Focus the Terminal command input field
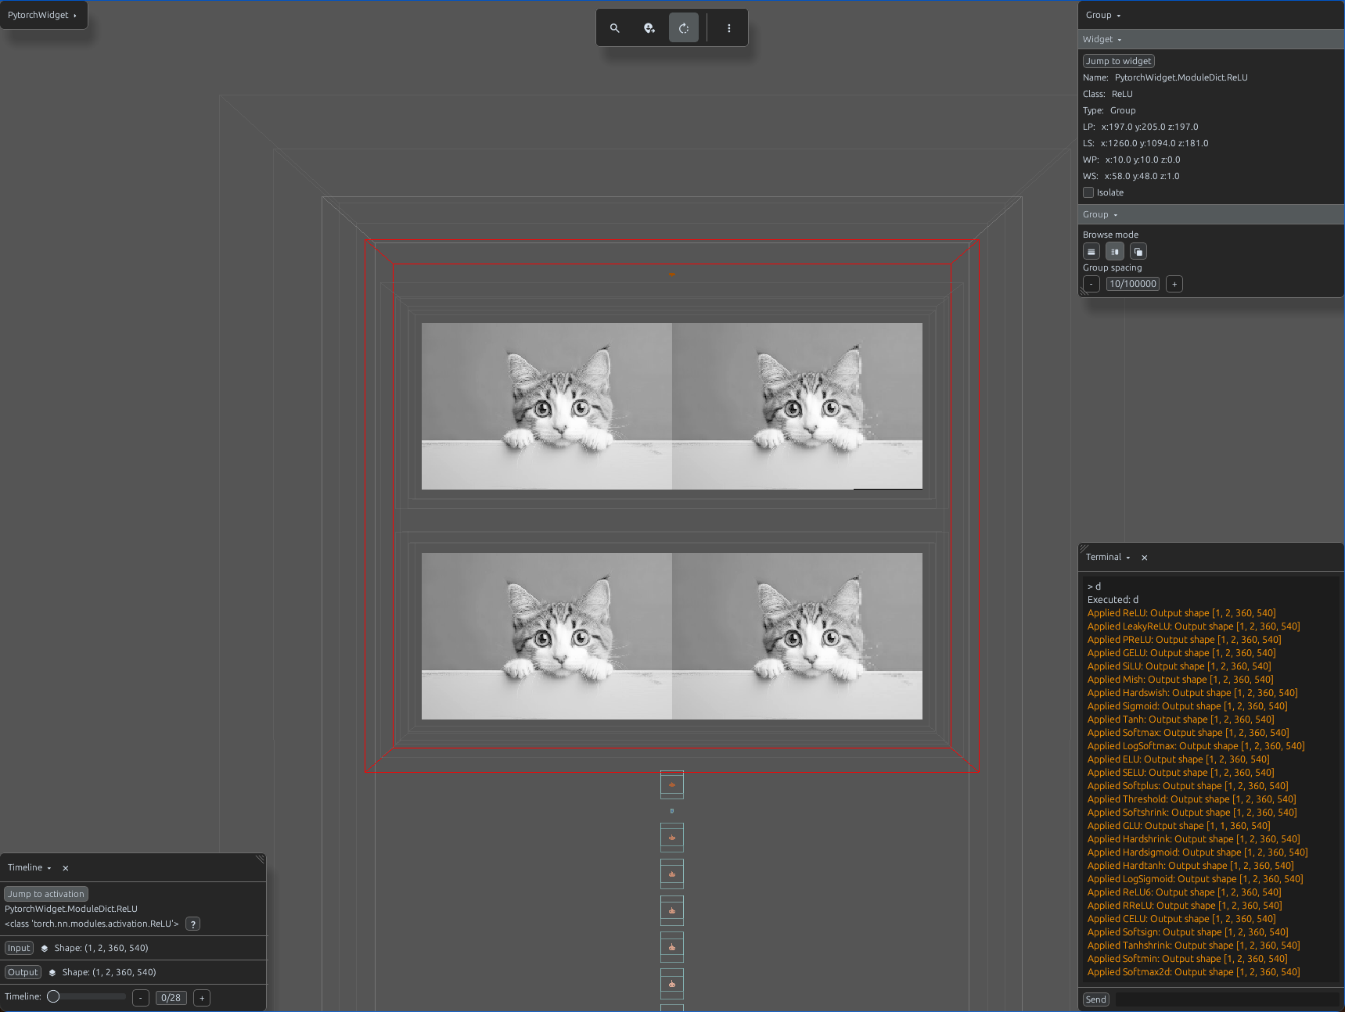Screen dimensions: 1345x1012 [x=1227, y=999]
